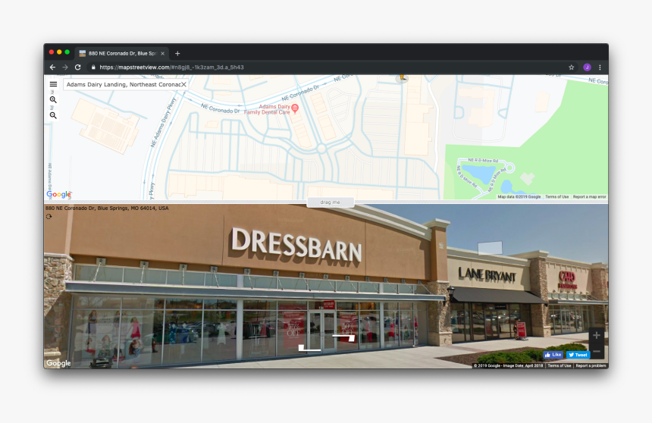Open the Chrome three-dot menu
This screenshot has width=652, height=423.
click(600, 67)
